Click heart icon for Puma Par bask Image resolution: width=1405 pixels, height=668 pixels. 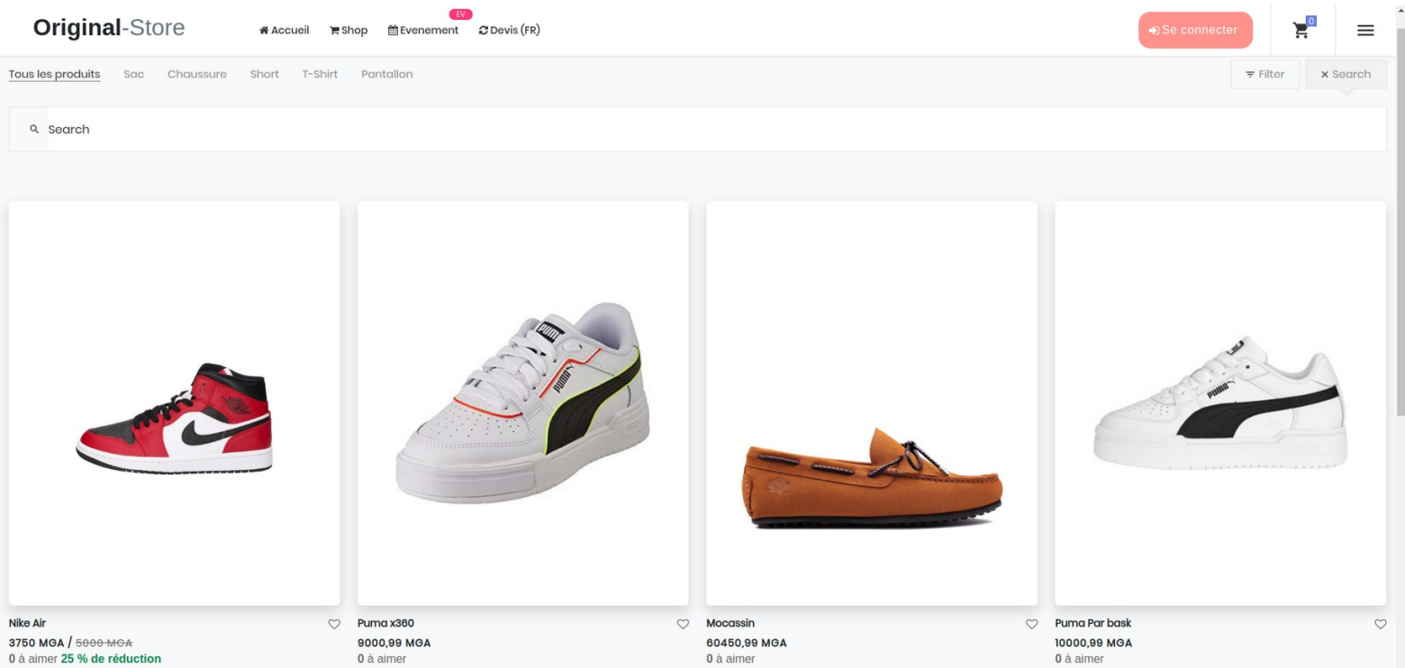tap(1380, 624)
